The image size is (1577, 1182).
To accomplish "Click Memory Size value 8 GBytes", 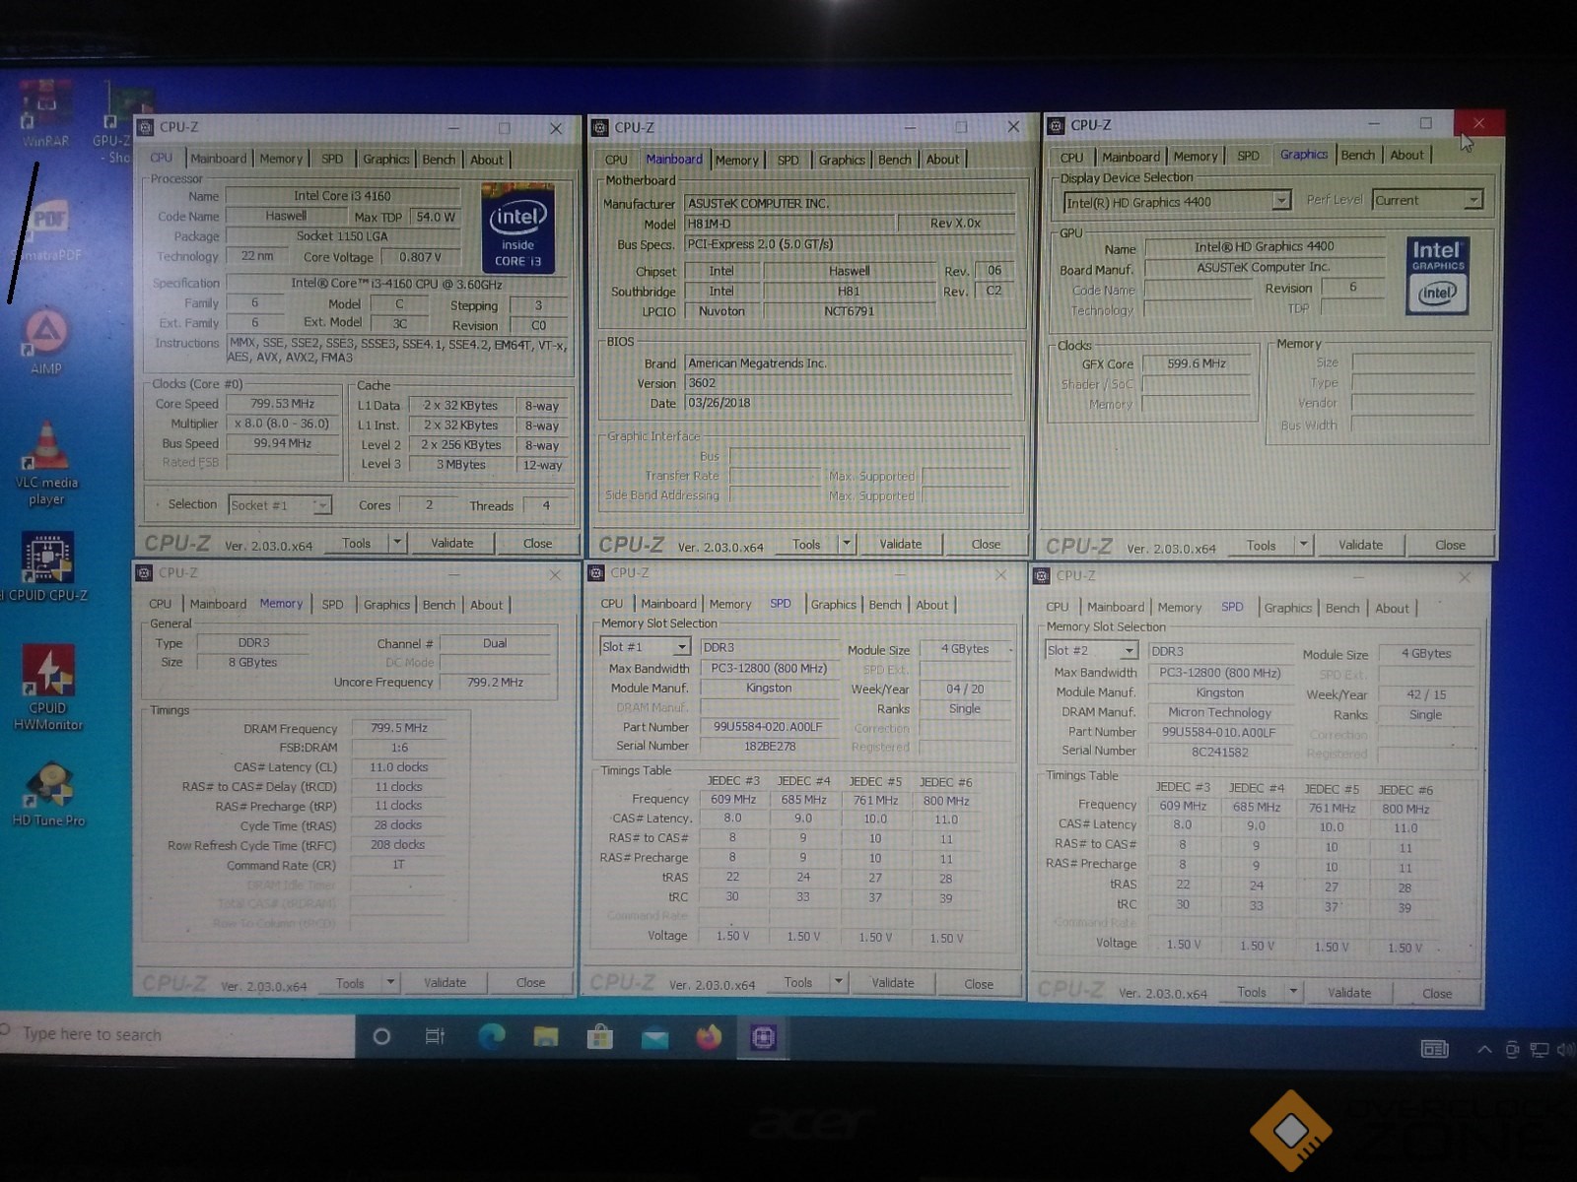I will click(x=252, y=662).
